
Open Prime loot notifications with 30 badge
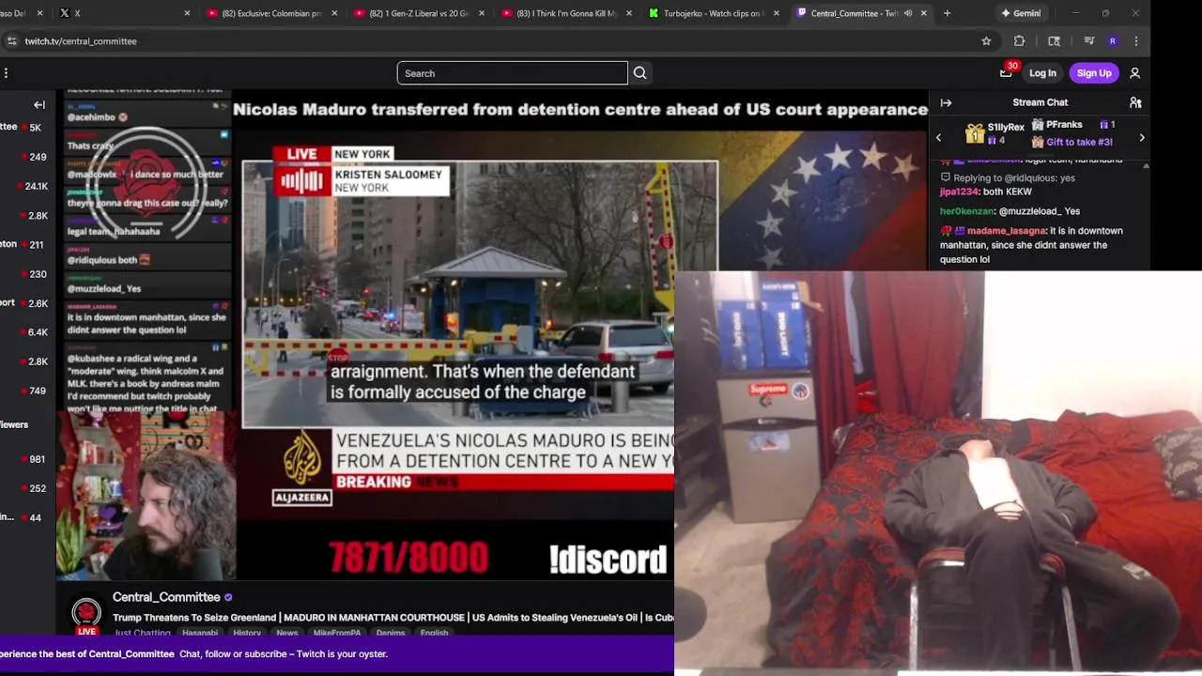click(1007, 72)
